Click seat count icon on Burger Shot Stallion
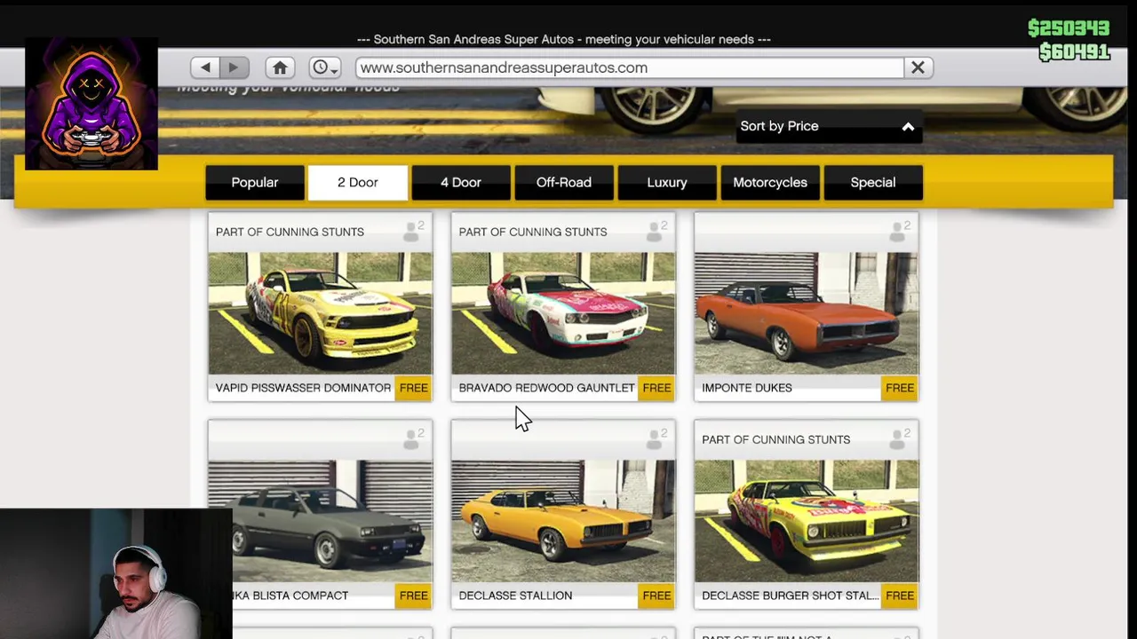 pyautogui.click(x=900, y=439)
